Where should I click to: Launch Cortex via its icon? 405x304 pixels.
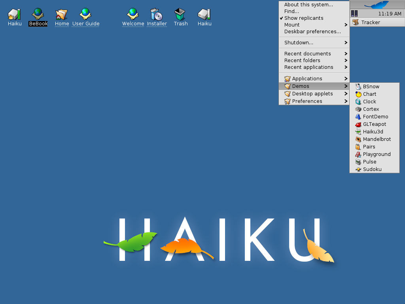(358, 109)
